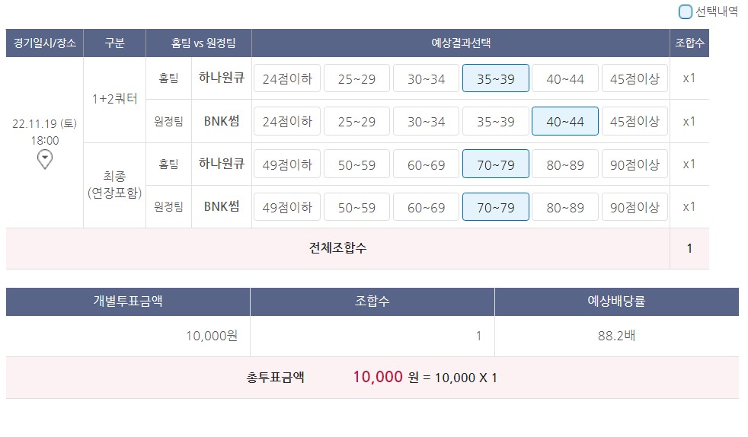This screenshot has width=748, height=437.
Task: Click the 홈팀 vs 원정팀 column header
Action: point(198,43)
